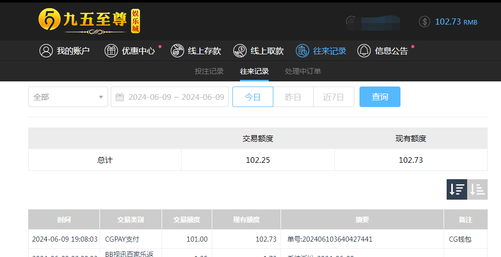
Task: Open the date range picker field
Action: point(175,97)
